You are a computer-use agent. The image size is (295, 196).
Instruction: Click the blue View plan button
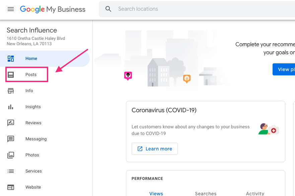point(283,69)
